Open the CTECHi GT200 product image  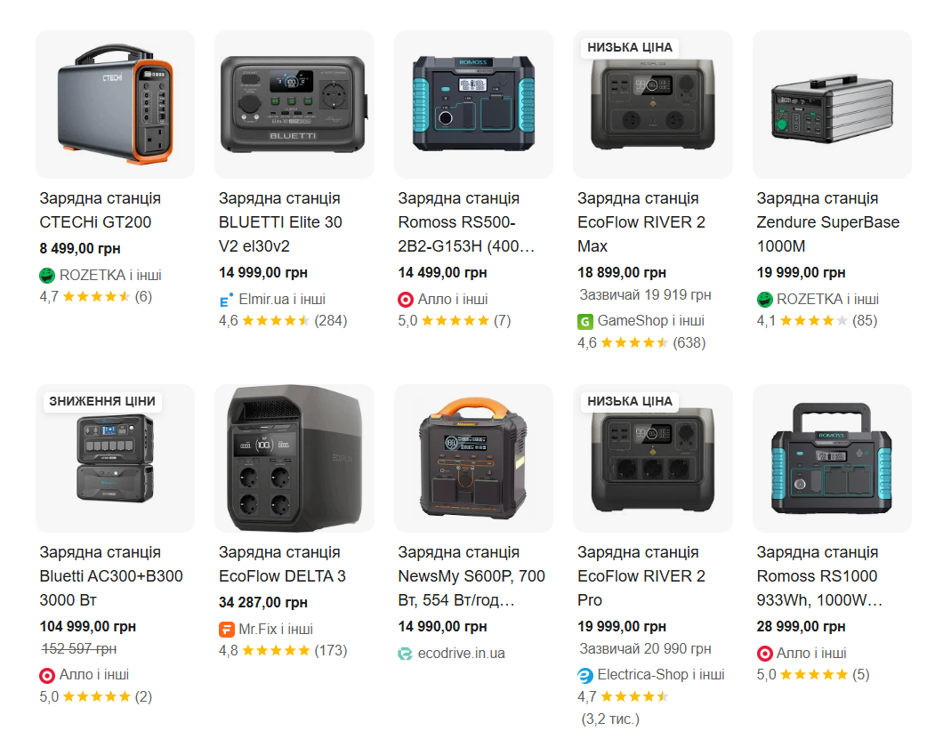click(115, 104)
